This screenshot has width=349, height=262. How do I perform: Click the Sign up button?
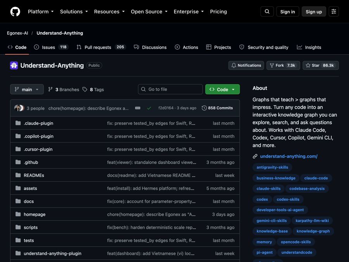tap(314, 12)
